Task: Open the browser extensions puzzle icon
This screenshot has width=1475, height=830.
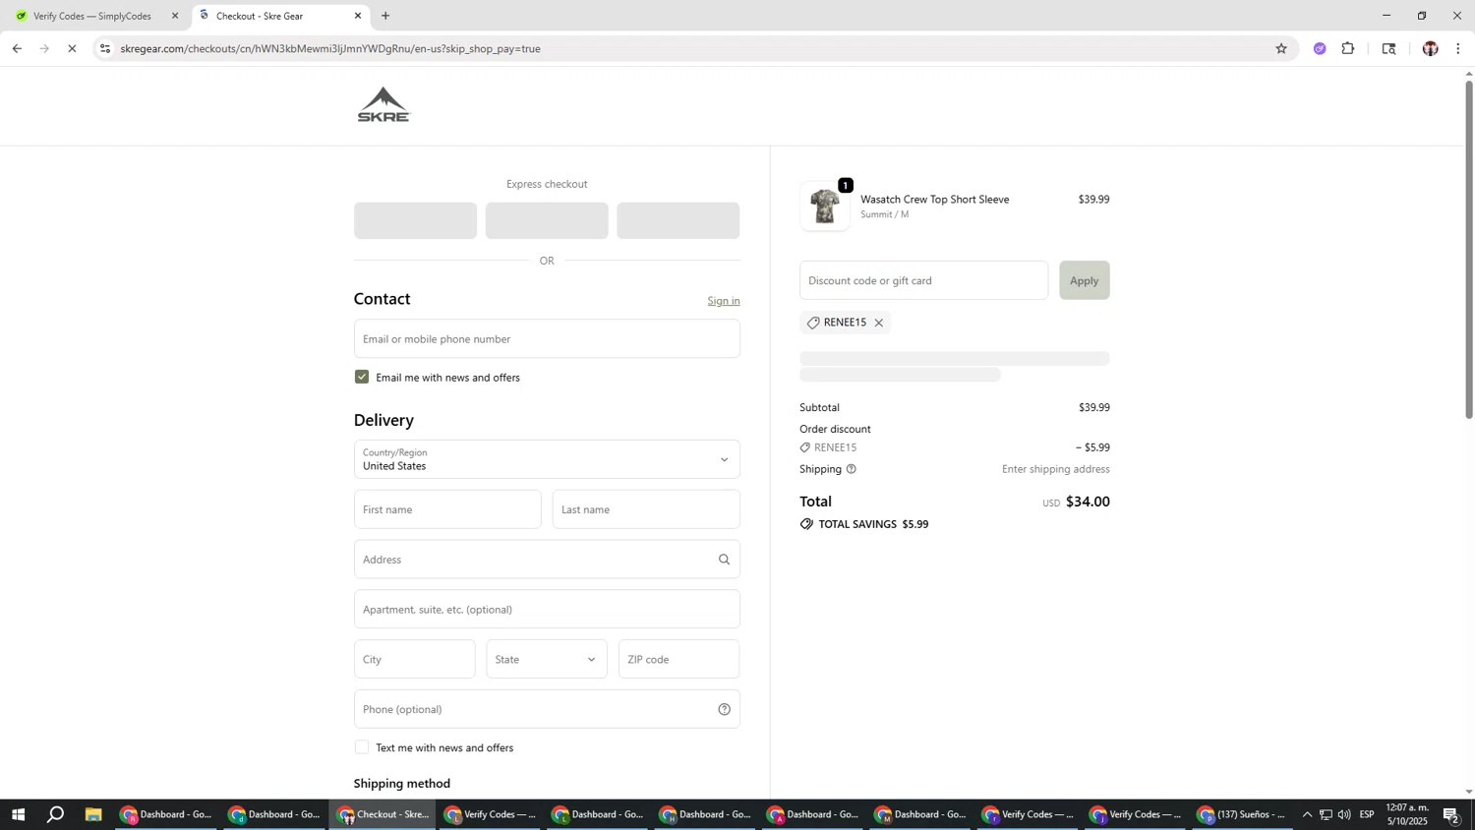Action: pyautogui.click(x=1348, y=48)
